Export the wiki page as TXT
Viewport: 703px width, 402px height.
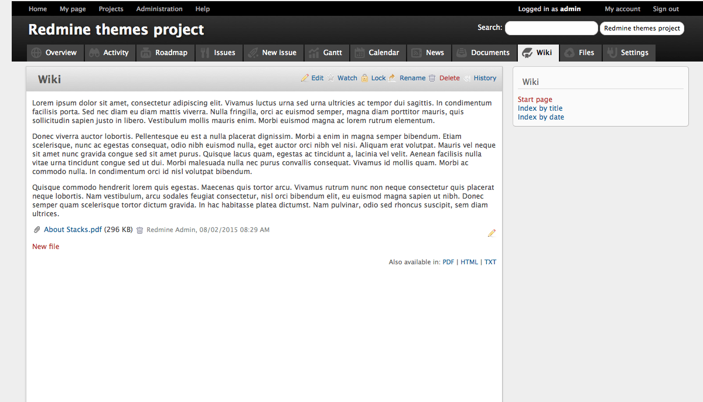pos(490,262)
